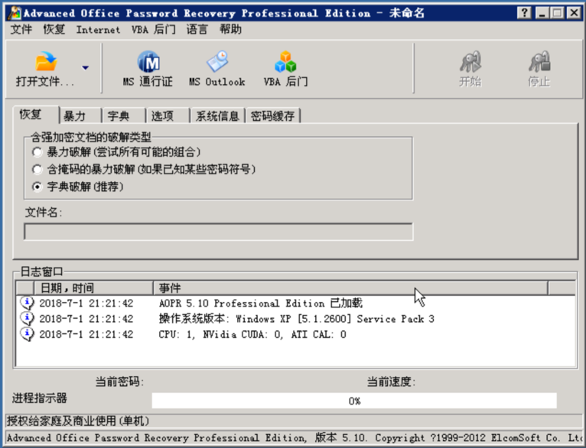Image resolution: width=586 pixels, height=448 pixels.
Task: Open the 语言 menu
Action: click(197, 30)
